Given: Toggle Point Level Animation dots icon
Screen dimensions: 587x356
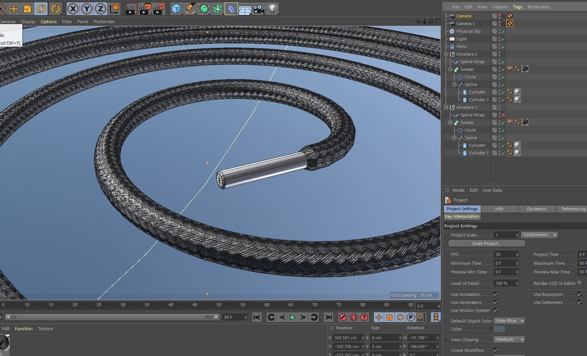Looking at the screenshot, I should coord(421,317).
